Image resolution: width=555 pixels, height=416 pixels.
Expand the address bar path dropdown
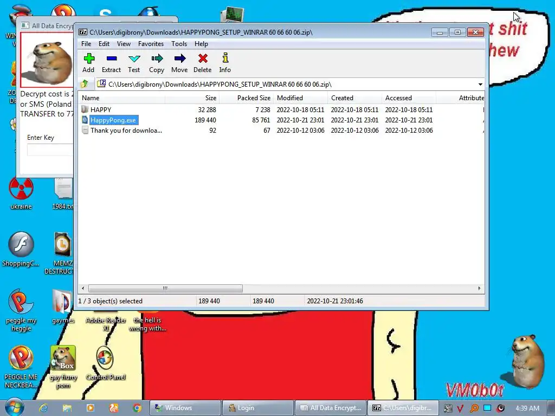[x=480, y=84]
